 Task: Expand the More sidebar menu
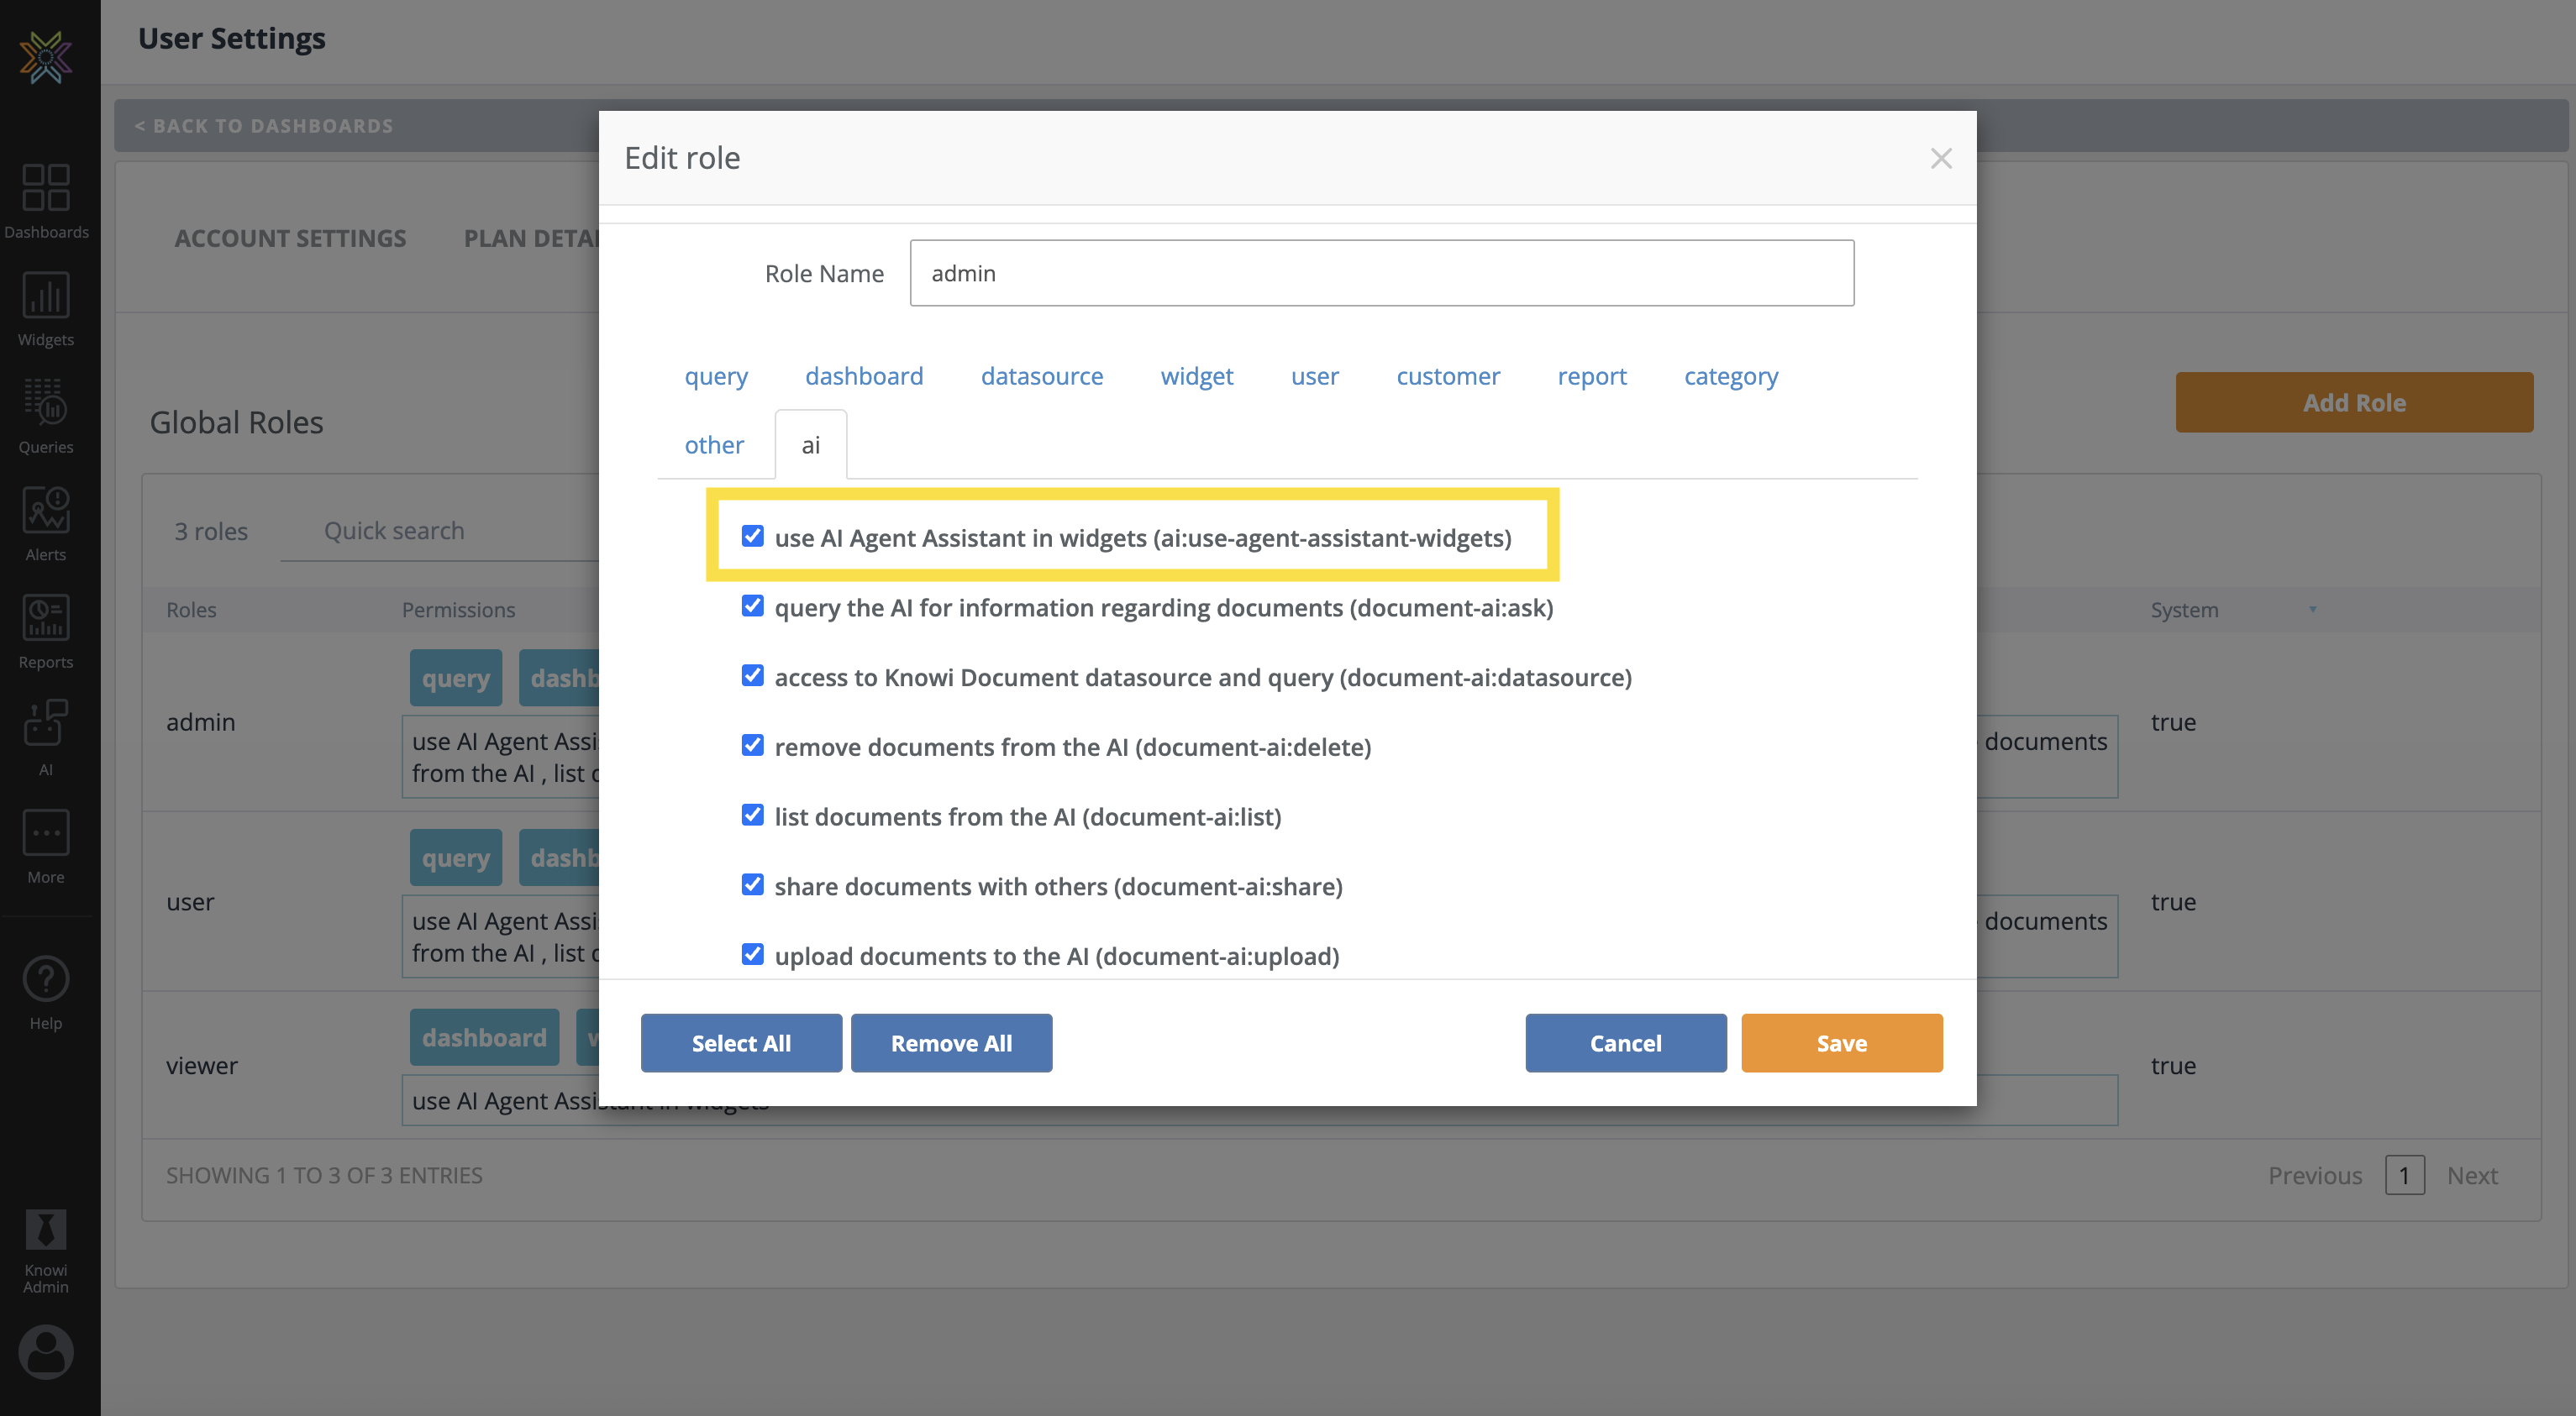(46, 847)
